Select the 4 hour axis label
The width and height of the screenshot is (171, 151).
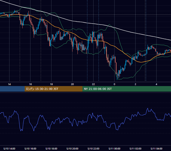(156, 84)
